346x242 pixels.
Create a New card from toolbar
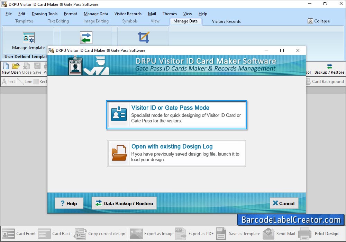tap(6, 68)
